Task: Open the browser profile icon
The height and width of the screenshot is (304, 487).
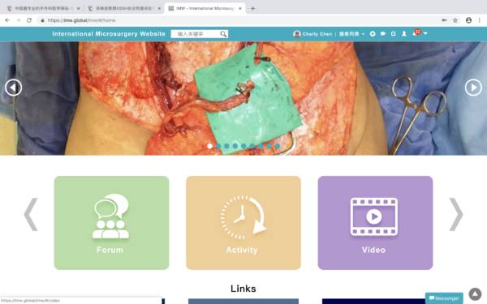Action: 468,20
